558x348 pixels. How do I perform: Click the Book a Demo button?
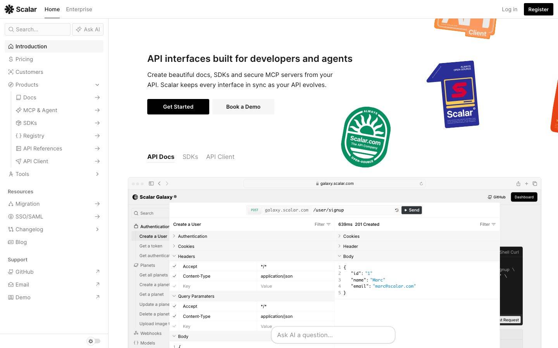point(243,107)
